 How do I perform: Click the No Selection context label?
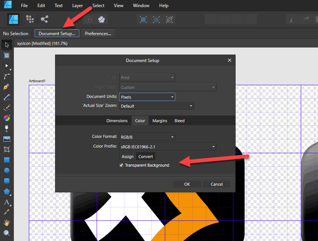click(x=16, y=34)
